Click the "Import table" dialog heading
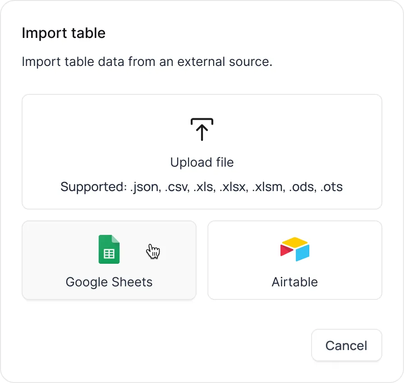The width and height of the screenshot is (404, 383). tap(64, 33)
